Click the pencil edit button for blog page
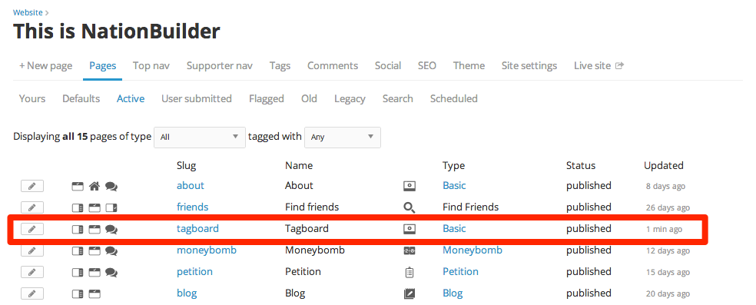This screenshot has width=756, height=305. point(31,293)
